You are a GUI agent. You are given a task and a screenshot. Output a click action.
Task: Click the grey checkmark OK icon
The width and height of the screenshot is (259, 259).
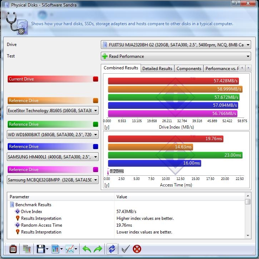coord(125,249)
